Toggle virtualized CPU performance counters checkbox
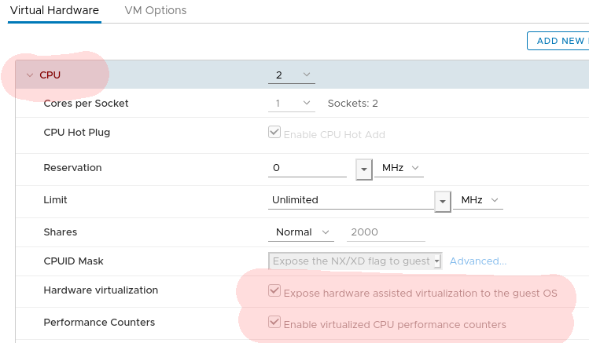Image resolution: width=589 pixels, height=343 pixels. [274, 322]
